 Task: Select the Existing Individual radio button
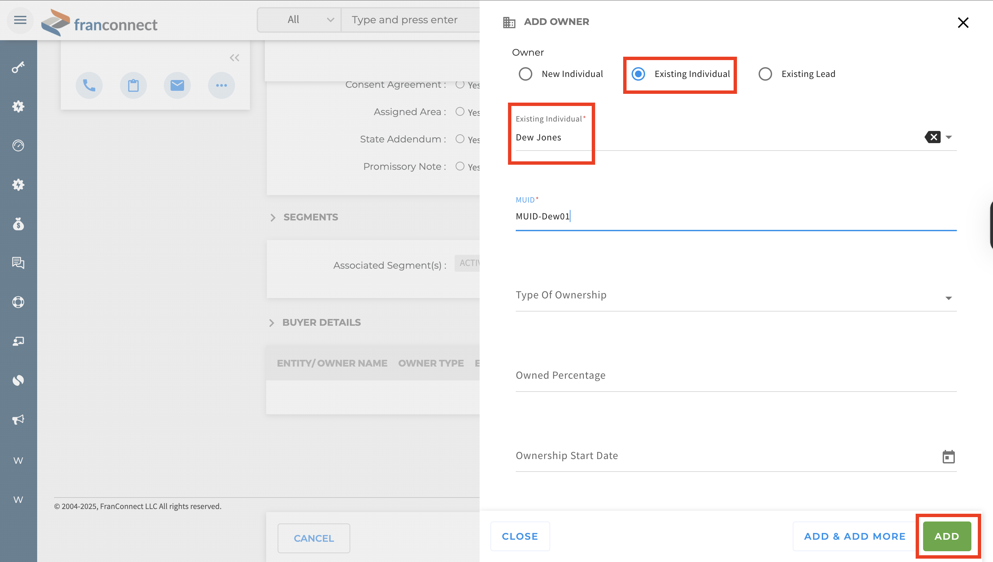tap(638, 74)
